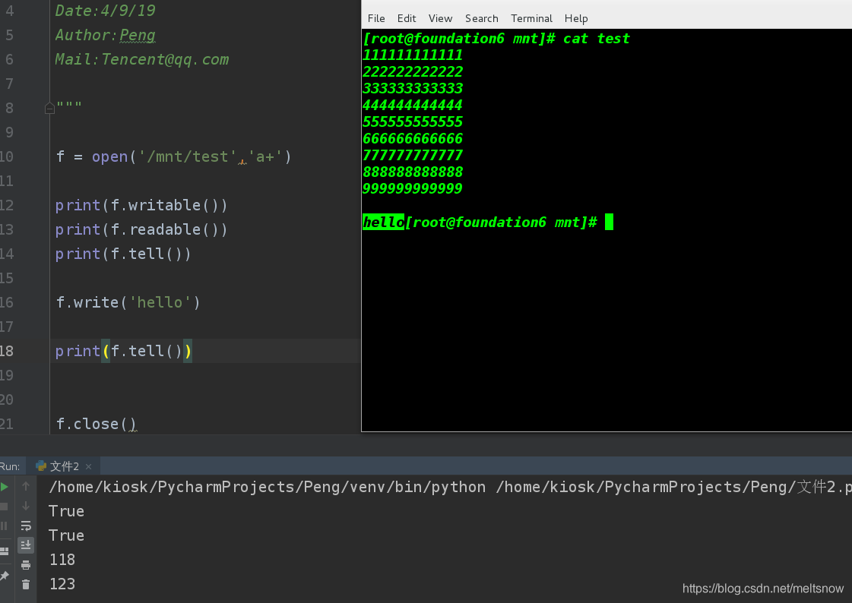
Task: Click print(f.tell()) on line 18
Action: click(x=123, y=351)
